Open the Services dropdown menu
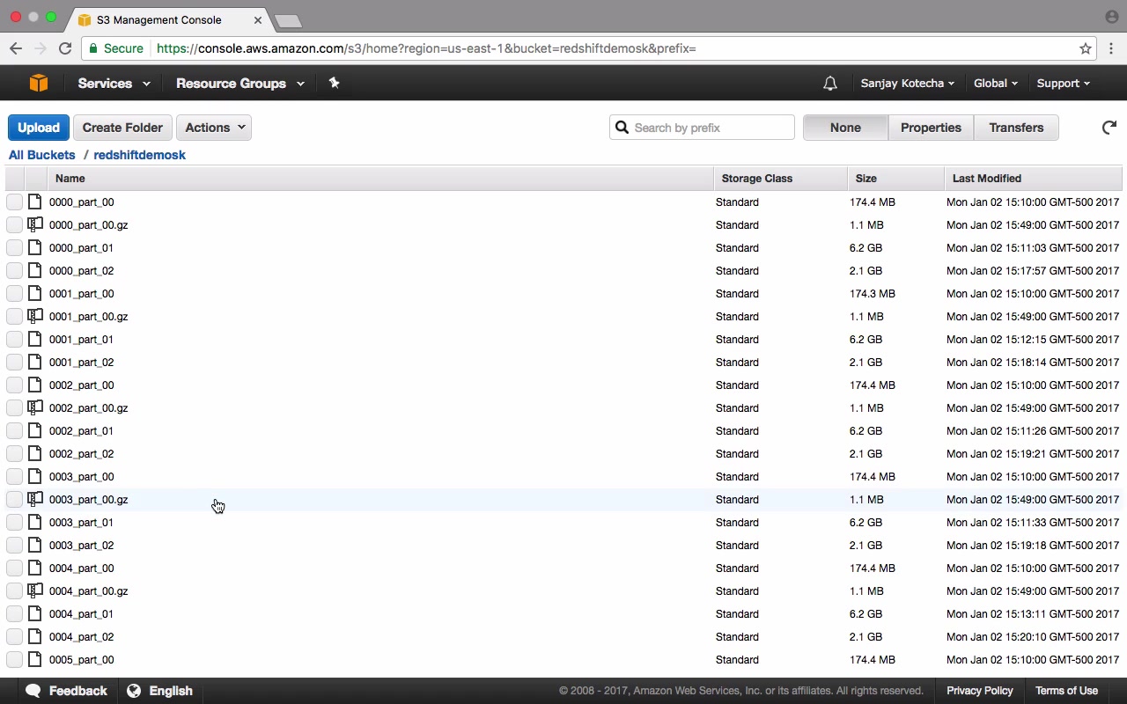This screenshot has height=704, width=1127. (114, 84)
